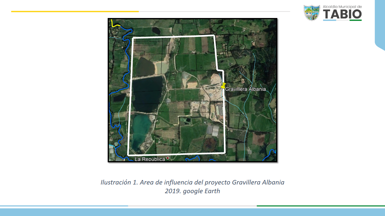Click the 'Ilustración 1' caption line
385x216 pixels.
[x=192, y=182]
